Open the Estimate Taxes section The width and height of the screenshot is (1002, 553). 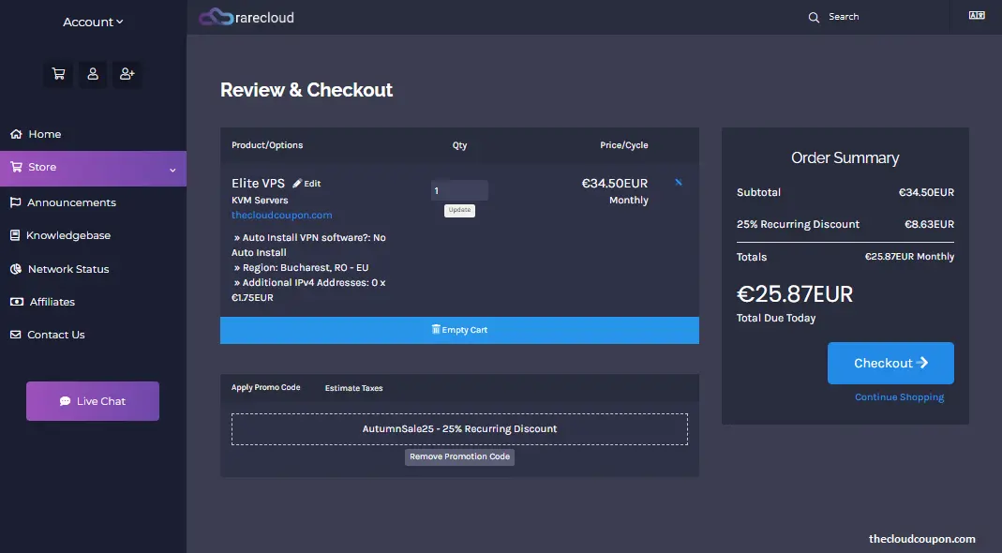(352, 387)
